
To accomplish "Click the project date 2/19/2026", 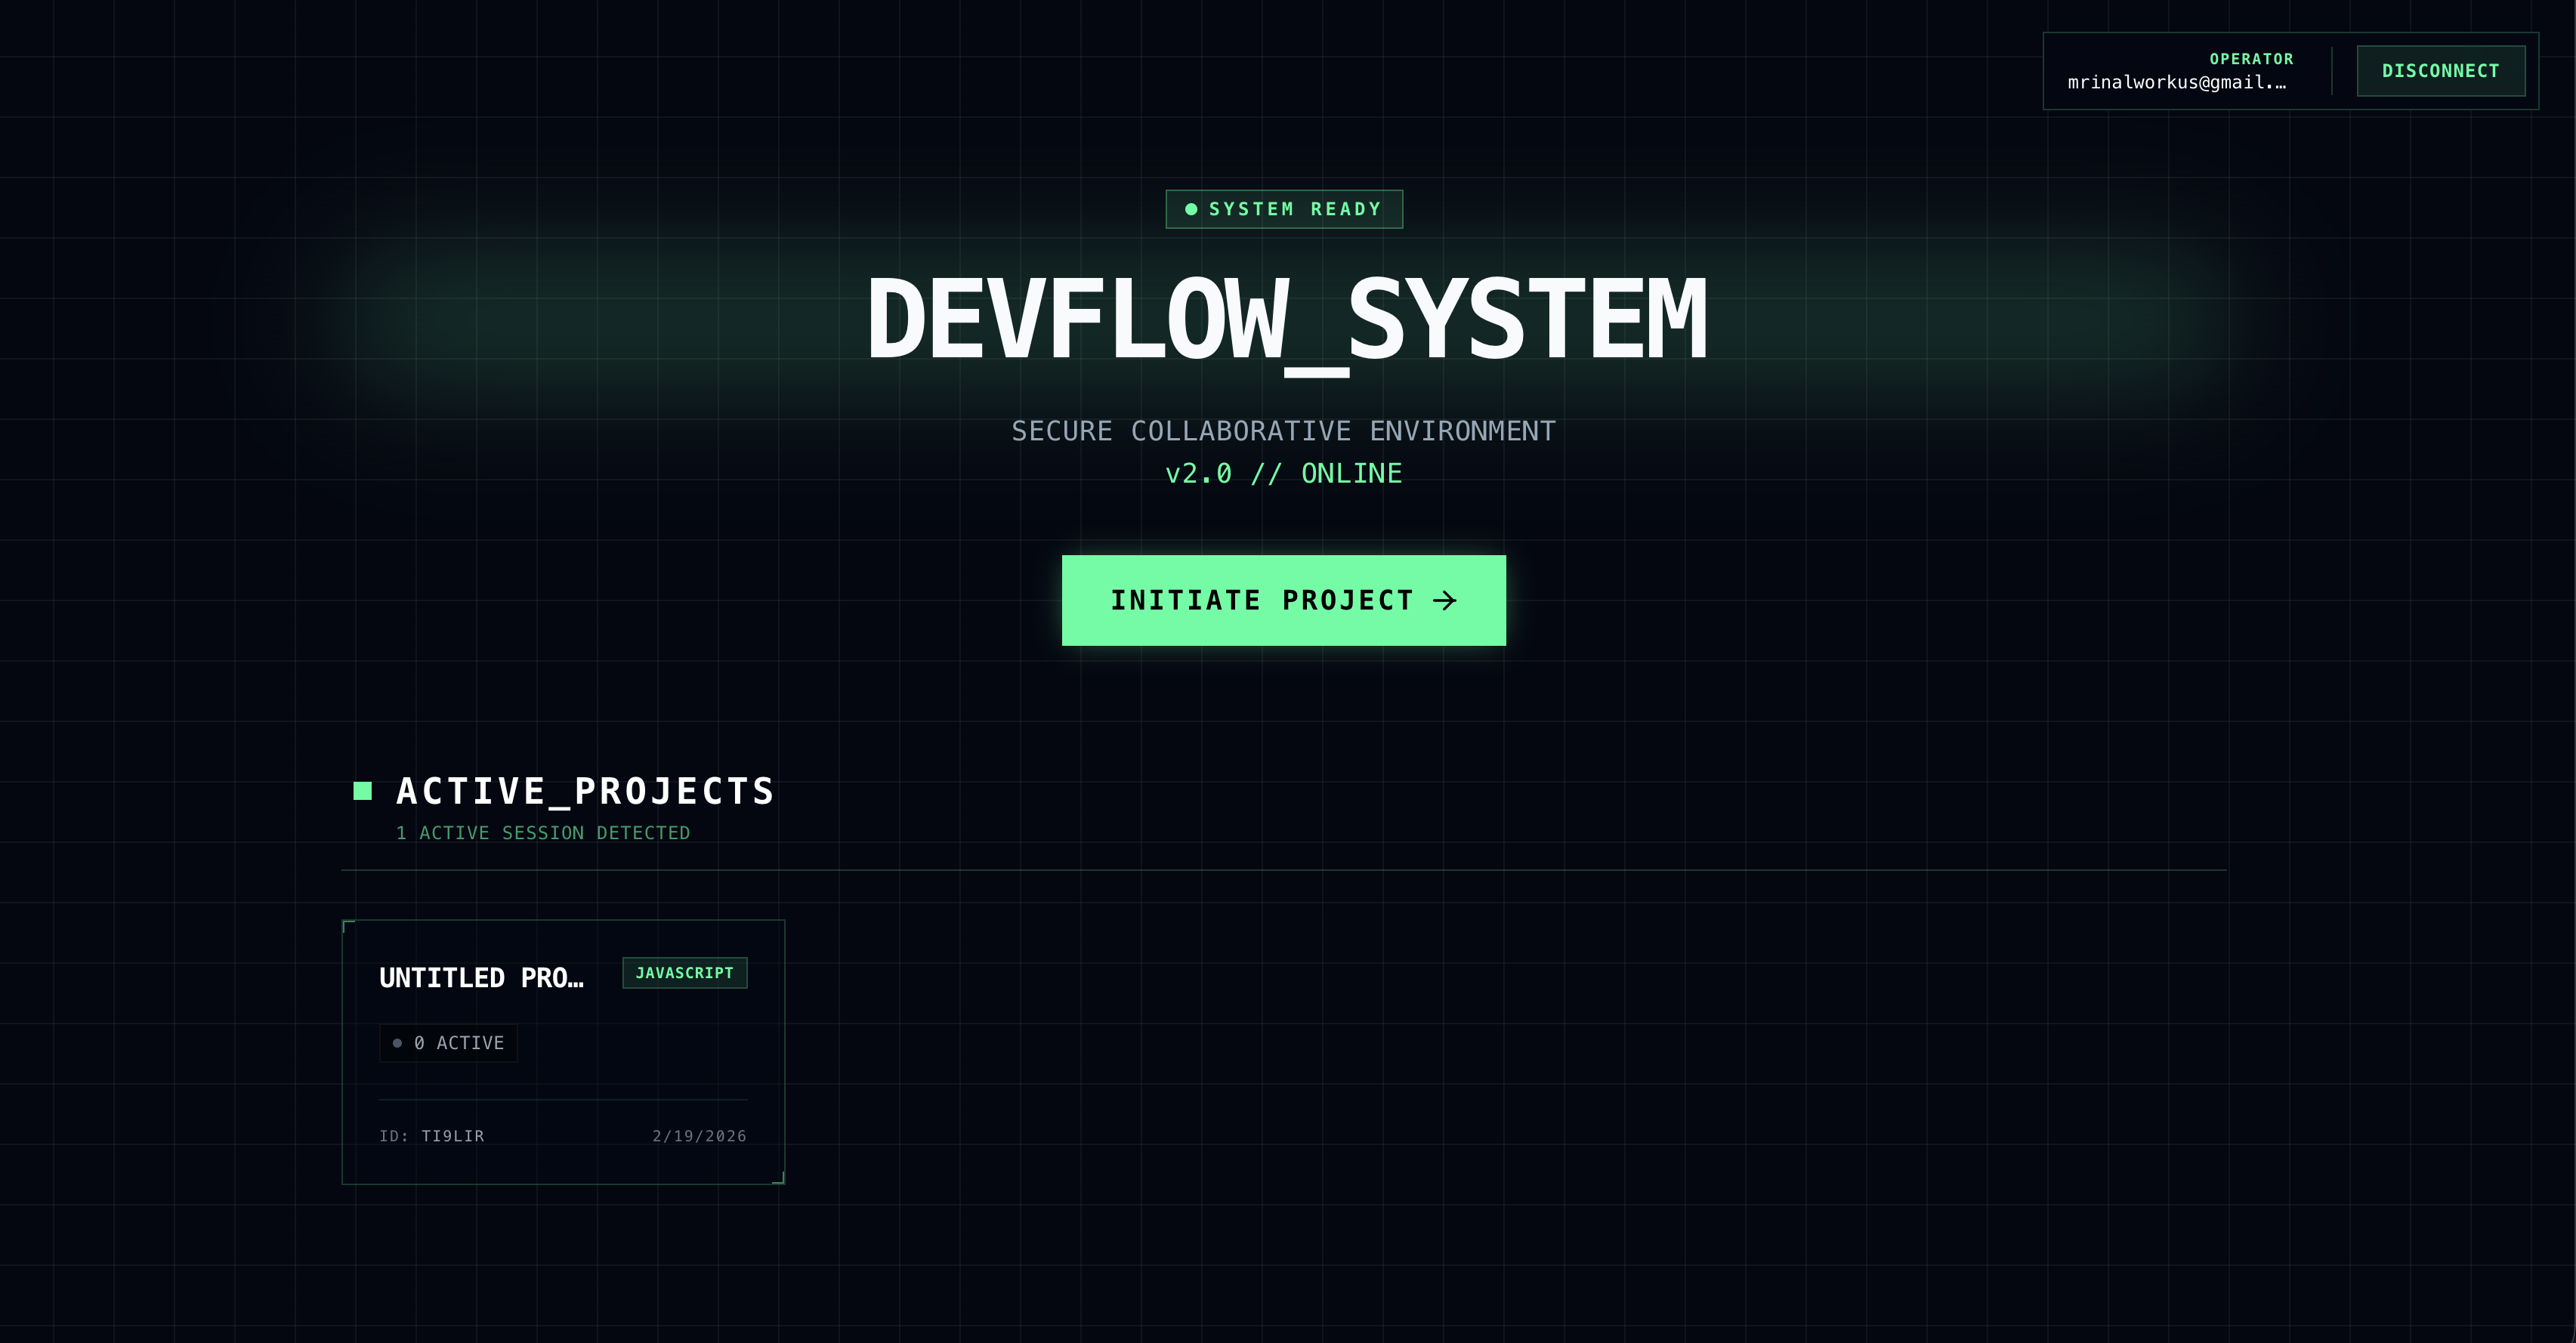I will 699,1136.
